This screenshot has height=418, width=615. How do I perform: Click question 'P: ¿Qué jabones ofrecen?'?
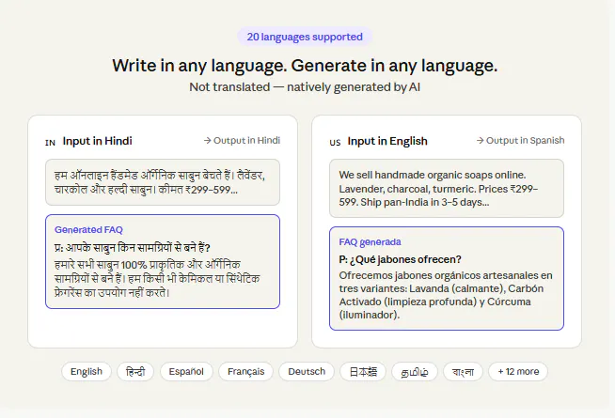click(x=400, y=260)
